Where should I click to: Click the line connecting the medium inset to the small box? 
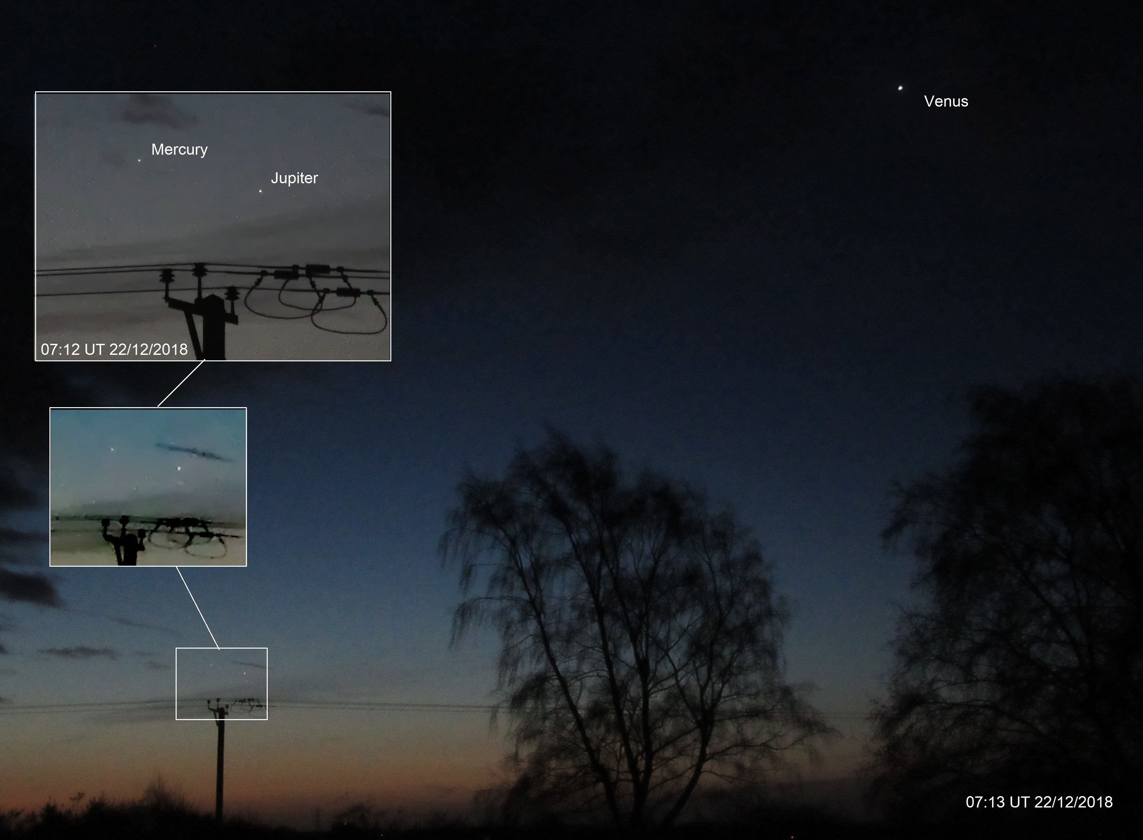[197, 607]
